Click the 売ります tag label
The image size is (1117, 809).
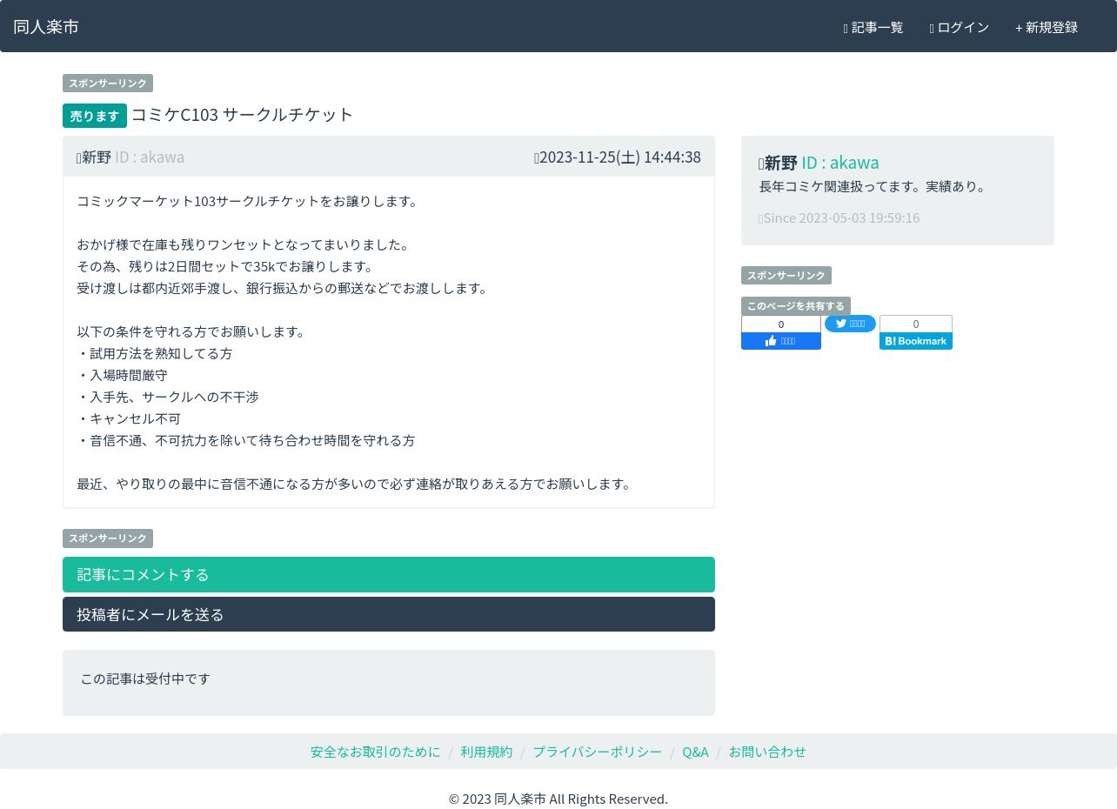click(95, 116)
